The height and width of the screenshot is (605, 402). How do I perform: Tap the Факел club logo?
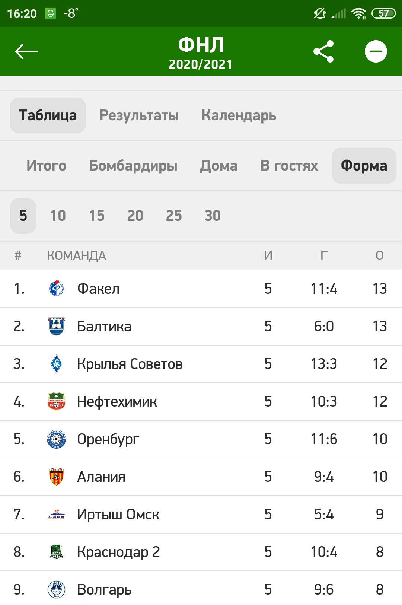point(56,289)
